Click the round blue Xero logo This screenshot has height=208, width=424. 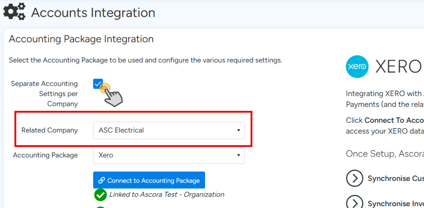click(357, 67)
